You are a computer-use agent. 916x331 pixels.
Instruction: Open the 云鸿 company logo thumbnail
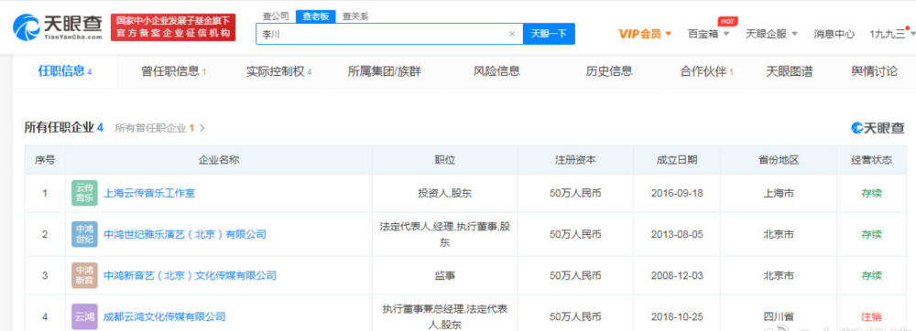click(x=84, y=316)
